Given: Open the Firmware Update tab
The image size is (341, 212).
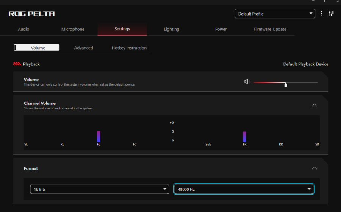Looking at the screenshot, I should [270, 29].
